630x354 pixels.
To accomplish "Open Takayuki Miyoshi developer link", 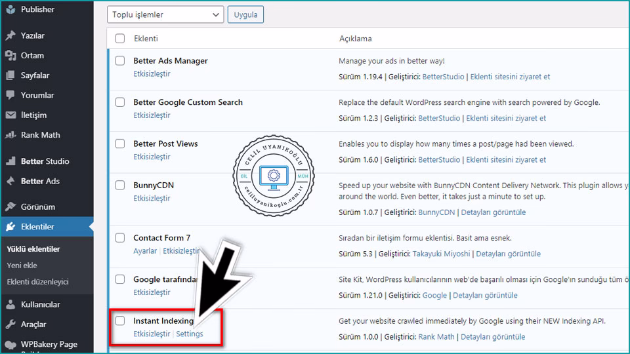I will 441,254.
